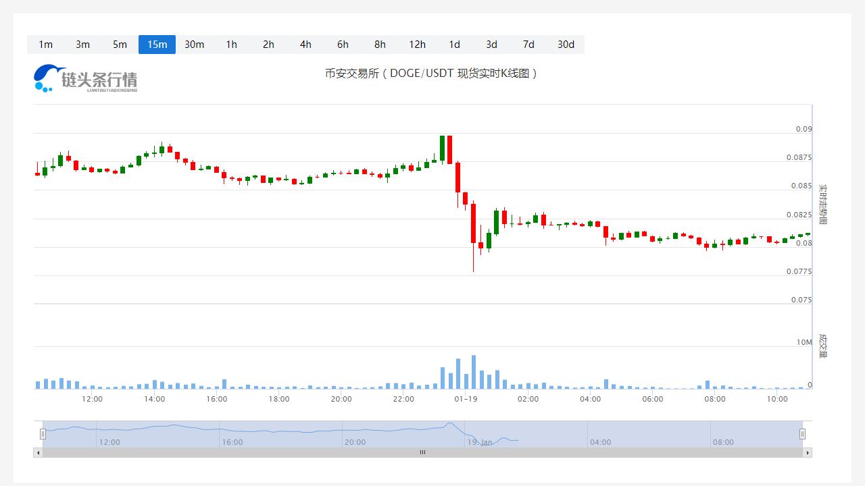865x486 pixels.
Task: Switch to the 30m interval
Action: (x=194, y=45)
